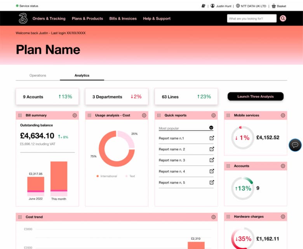This screenshot has width=303, height=249.
Task: Switch to the Operations tab
Action: pos(38,75)
